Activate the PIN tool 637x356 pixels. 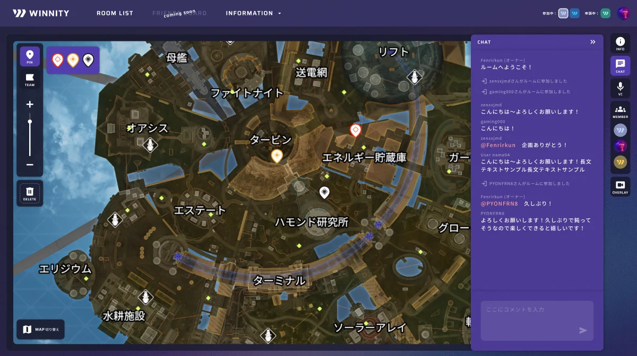30,56
